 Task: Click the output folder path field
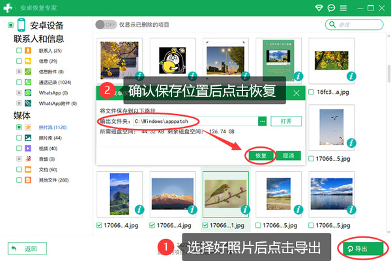[x=195, y=121]
